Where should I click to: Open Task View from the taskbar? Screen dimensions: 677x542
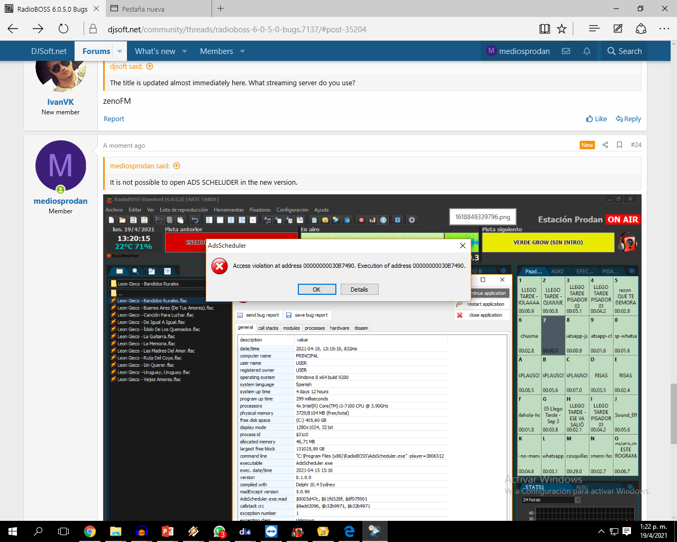tap(63, 531)
